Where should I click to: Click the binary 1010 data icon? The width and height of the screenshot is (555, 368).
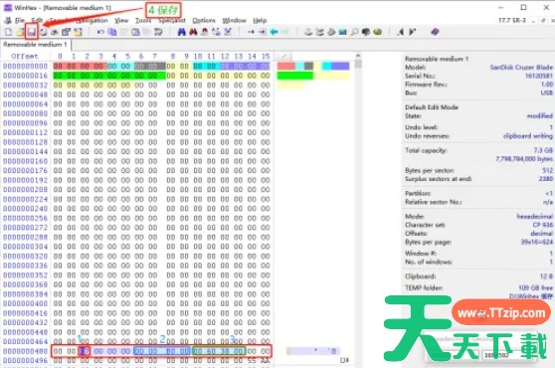pyautogui.click(x=158, y=32)
